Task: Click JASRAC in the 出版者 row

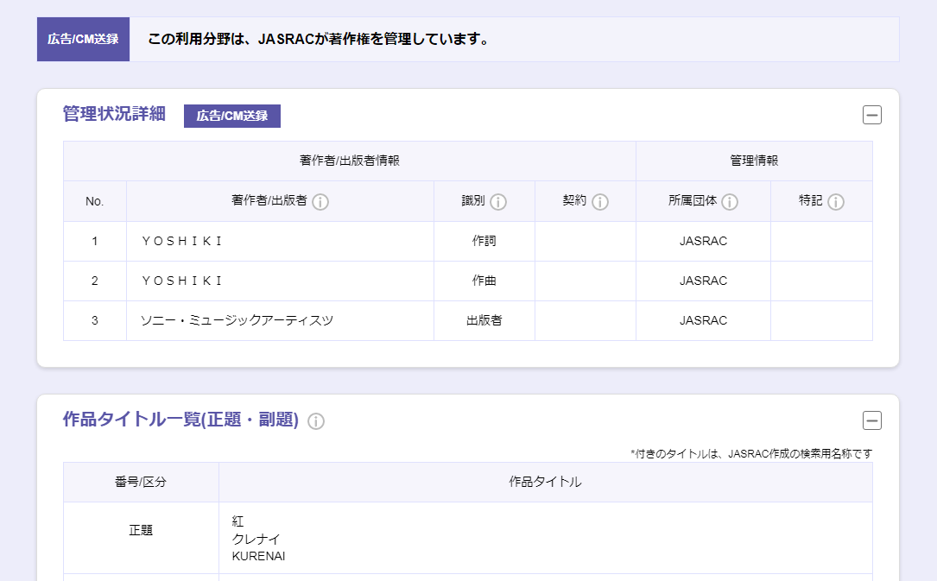Action: [x=703, y=321]
